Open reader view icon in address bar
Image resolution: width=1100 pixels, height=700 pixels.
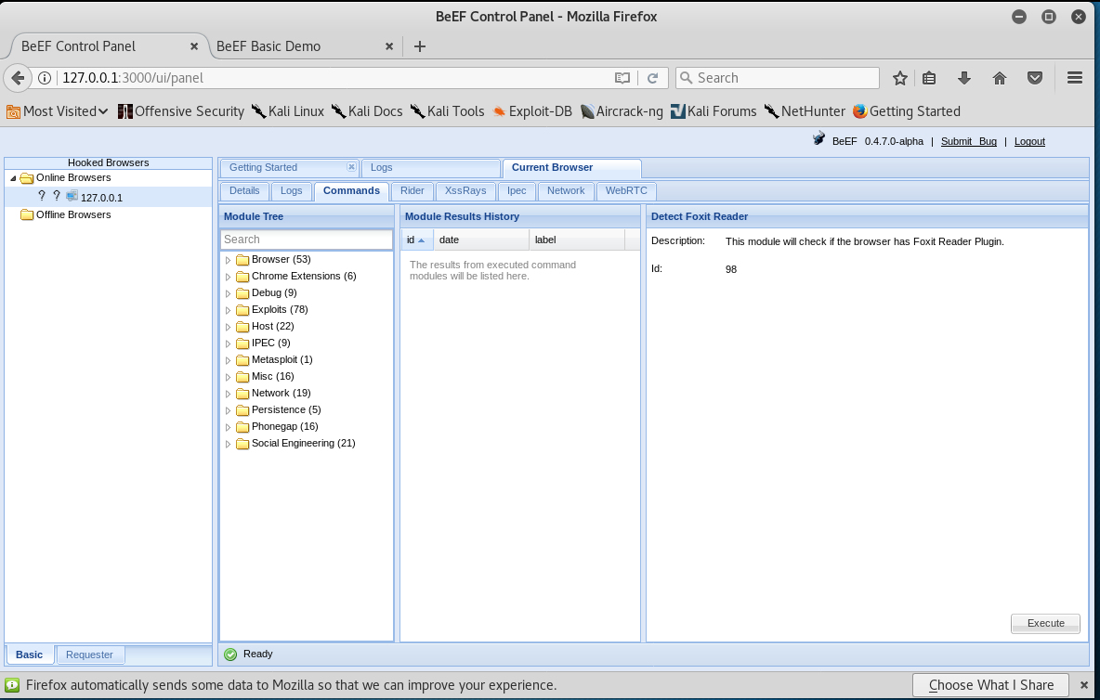[622, 78]
